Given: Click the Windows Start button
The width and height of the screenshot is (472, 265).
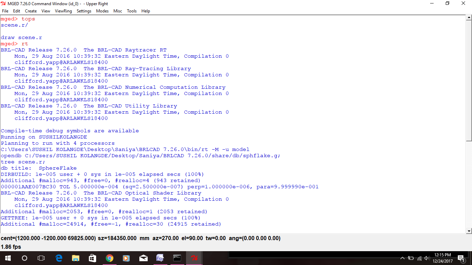Looking at the screenshot, I should [x=8, y=258].
